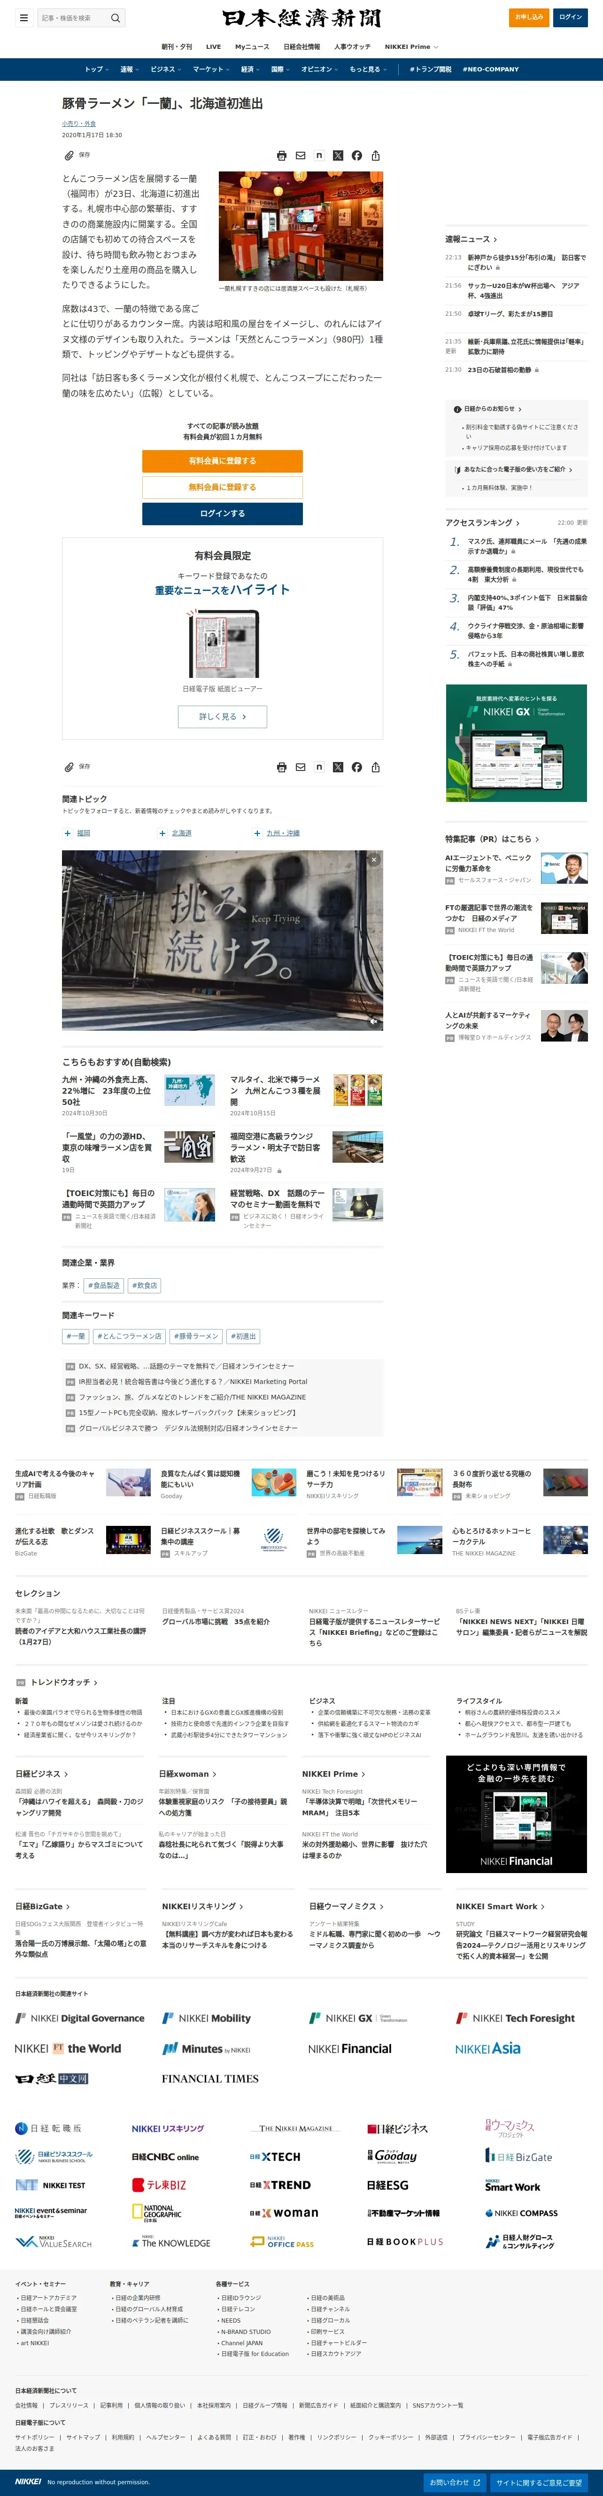Click the 有料会員に登録する button

tap(223, 461)
